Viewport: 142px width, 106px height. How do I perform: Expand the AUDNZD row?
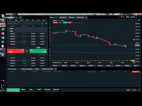pos(9,42)
